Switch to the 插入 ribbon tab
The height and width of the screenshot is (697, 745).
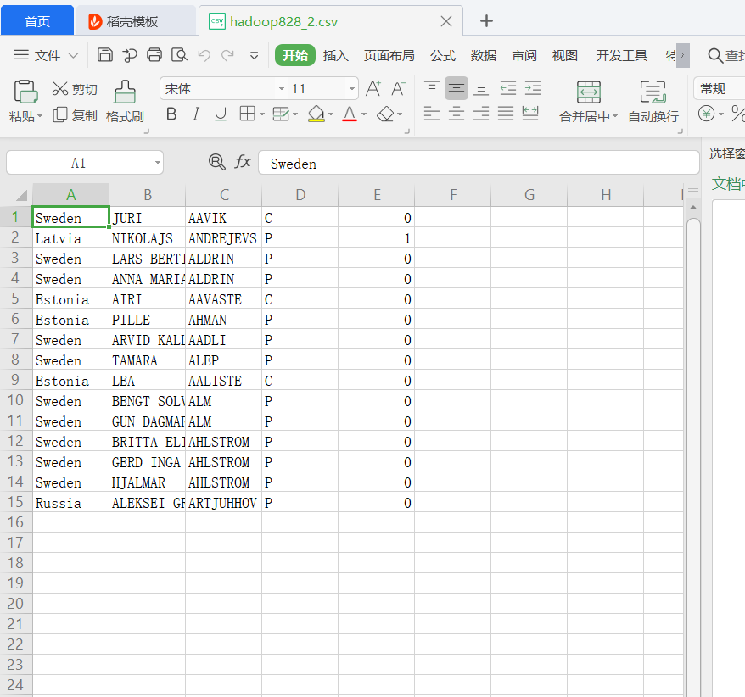(x=336, y=56)
